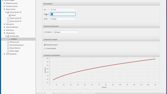Click the Combined Uncertainties section header

pyautogui.click(x=101, y=55)
